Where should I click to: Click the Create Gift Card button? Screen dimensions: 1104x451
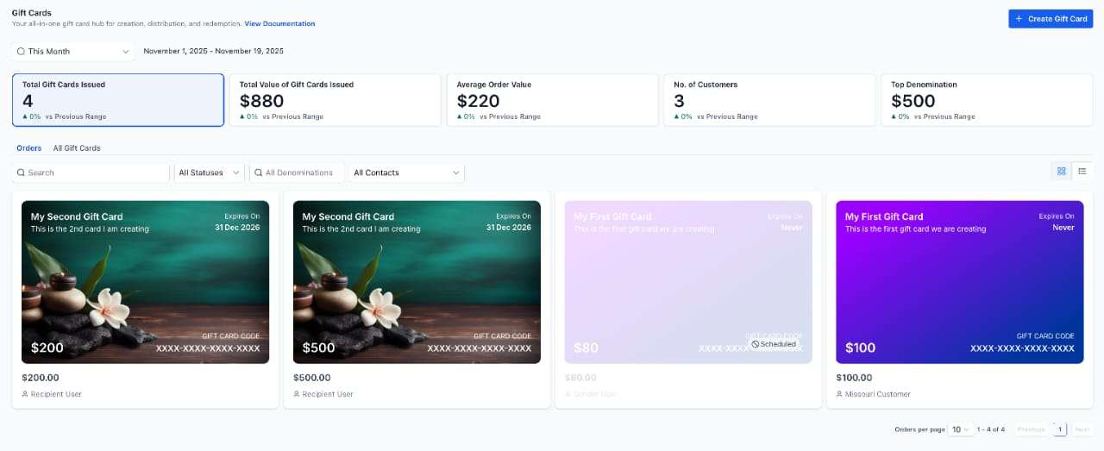click(x=1051, y=19)
